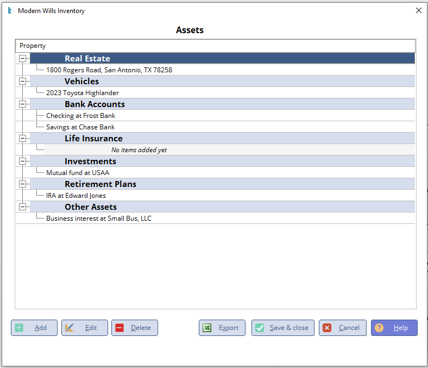Image resolution: width=428 pixels, height=368 pixels.
Task: Collapse the Bank Accounts category
Action: pos(23,104)
